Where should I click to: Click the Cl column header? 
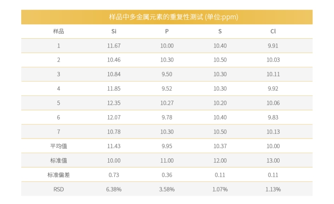(x=273, y=31)
